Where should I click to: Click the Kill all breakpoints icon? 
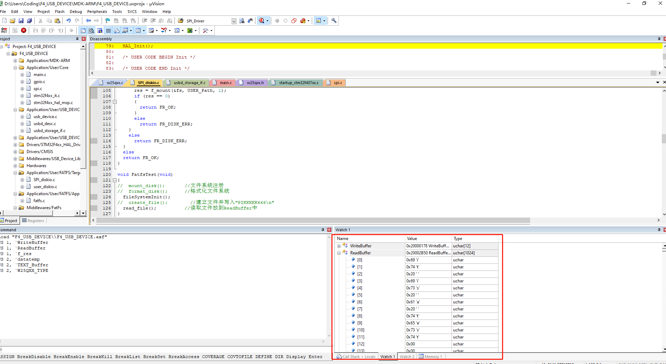[303, 21]
